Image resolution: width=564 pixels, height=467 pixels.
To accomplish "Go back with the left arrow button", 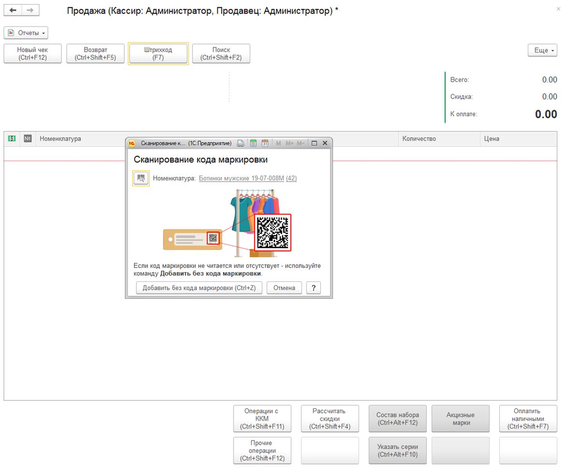I will pyautogui.click(x=13, y=10).
